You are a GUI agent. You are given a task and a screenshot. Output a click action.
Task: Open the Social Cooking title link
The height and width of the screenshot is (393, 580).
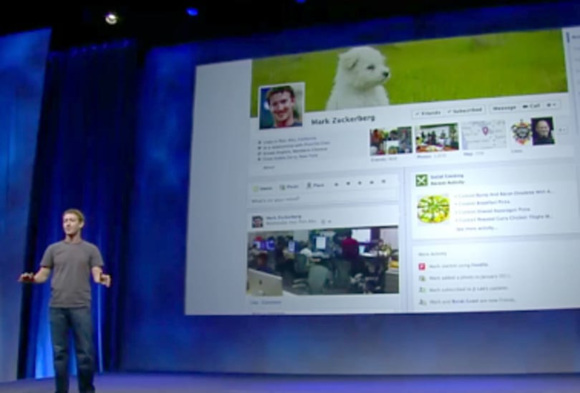click(x=447, y=176)
